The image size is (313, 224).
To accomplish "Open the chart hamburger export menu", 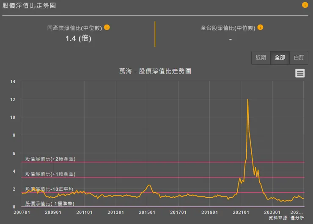I will (300, 73).
